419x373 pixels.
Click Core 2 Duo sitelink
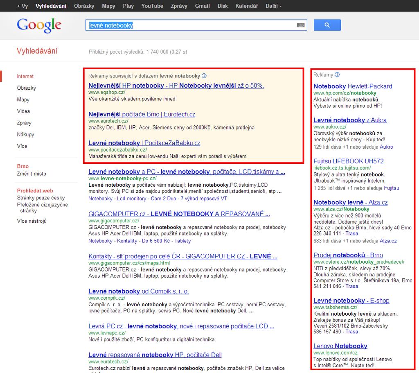tap(164, 199)
